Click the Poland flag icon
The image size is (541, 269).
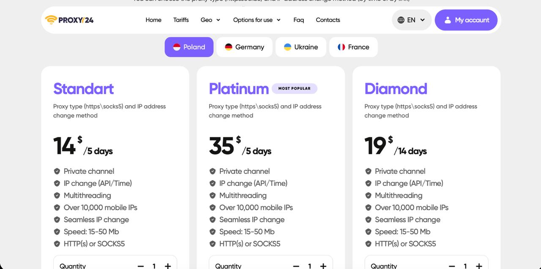[x=177, y=47]
